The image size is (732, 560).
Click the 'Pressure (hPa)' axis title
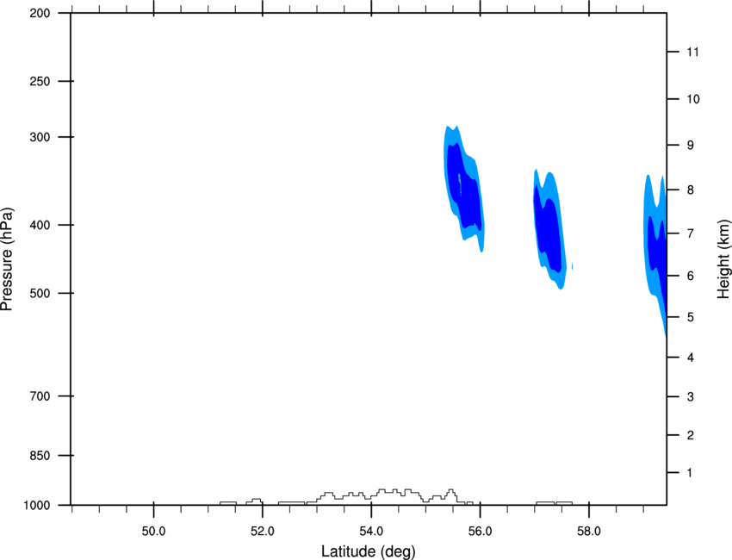7,258
